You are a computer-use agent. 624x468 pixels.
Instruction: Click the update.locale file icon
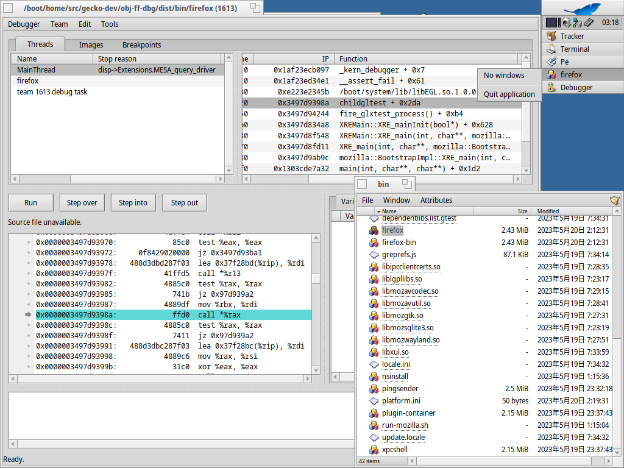point(374,438)
